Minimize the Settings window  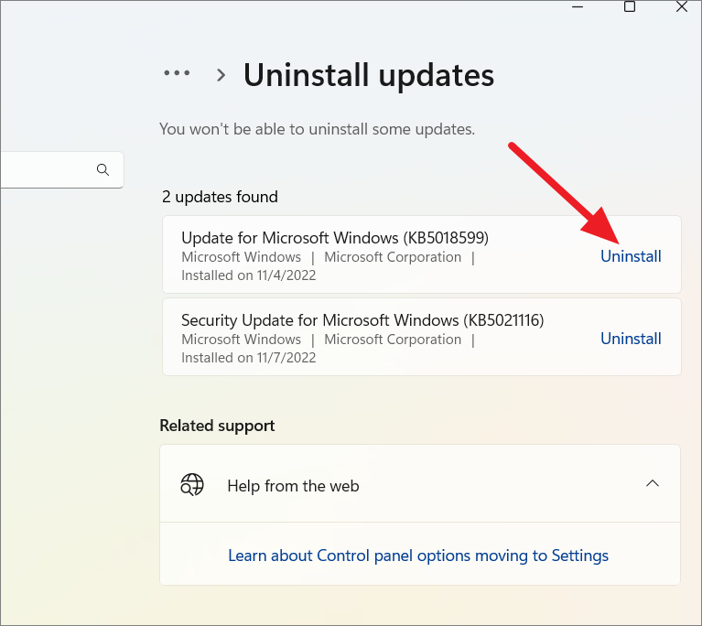coord(578,6)
